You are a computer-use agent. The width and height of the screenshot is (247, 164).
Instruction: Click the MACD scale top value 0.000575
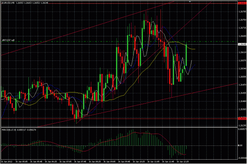tap(242, 129)
